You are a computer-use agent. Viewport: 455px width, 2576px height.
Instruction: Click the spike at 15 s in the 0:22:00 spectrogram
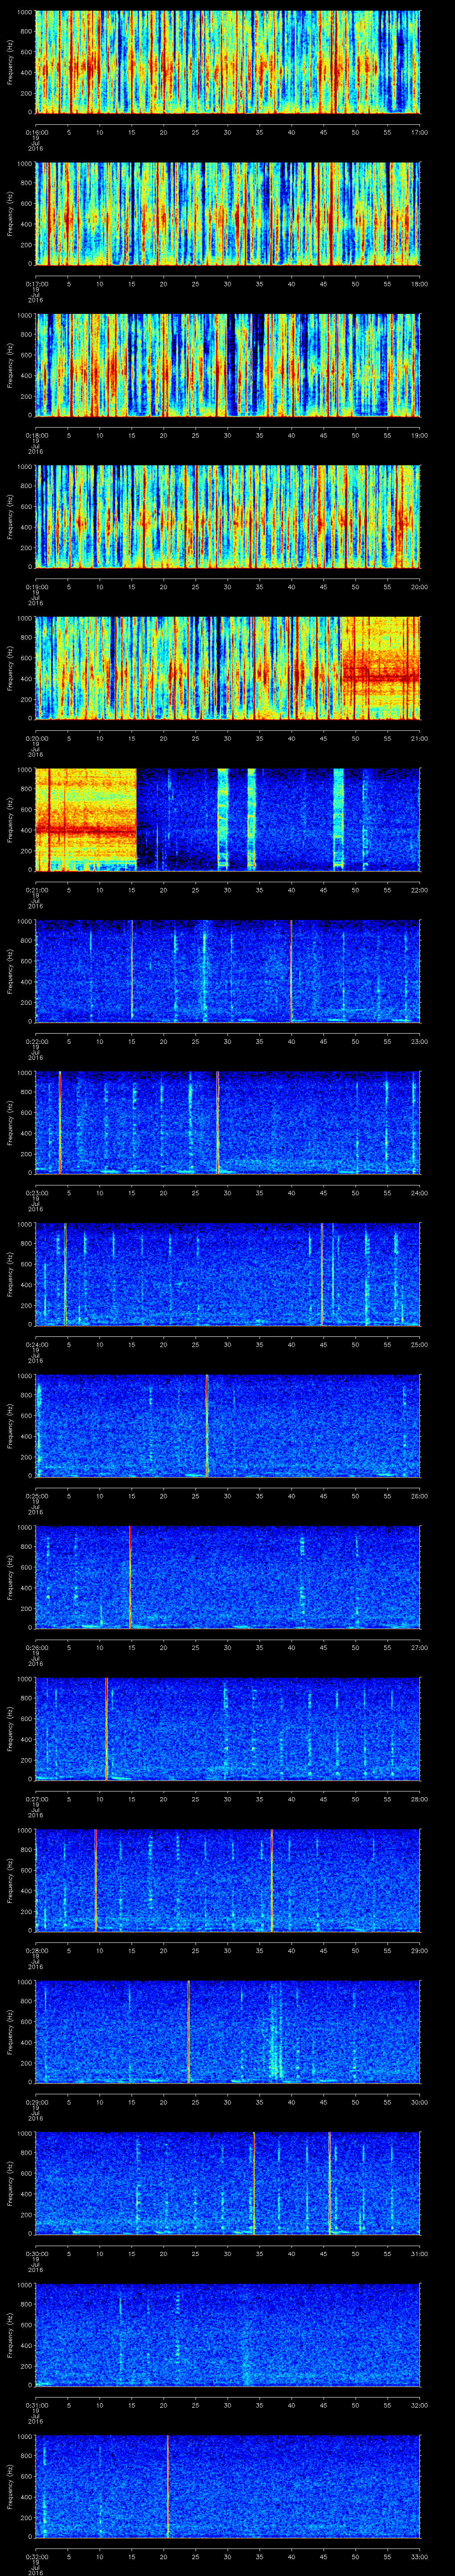point(132,971)
